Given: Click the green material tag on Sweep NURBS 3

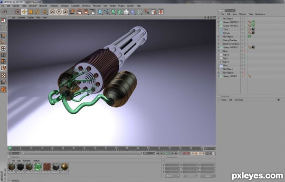Looking at the screenshot, I should (x=253, y=22).
